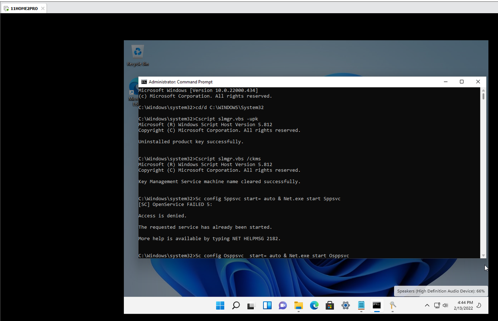
Task: Click the focus assist moon icon
Action: [479, 306]
